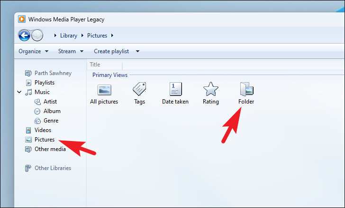Select Other media in navigation pane
The height and width of the screenshot is (208, 345).
coord(50,149)
